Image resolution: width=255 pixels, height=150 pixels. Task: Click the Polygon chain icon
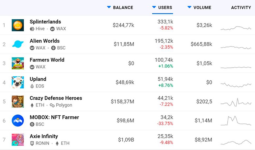coord(52,105)
